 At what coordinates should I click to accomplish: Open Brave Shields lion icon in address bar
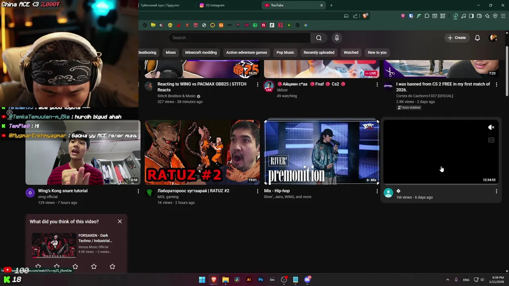click(x=365, y=16)
